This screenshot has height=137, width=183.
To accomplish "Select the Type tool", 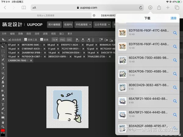I will [3, 104].
